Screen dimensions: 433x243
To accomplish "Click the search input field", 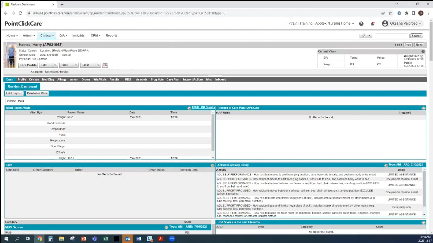I will click(391, 36).
